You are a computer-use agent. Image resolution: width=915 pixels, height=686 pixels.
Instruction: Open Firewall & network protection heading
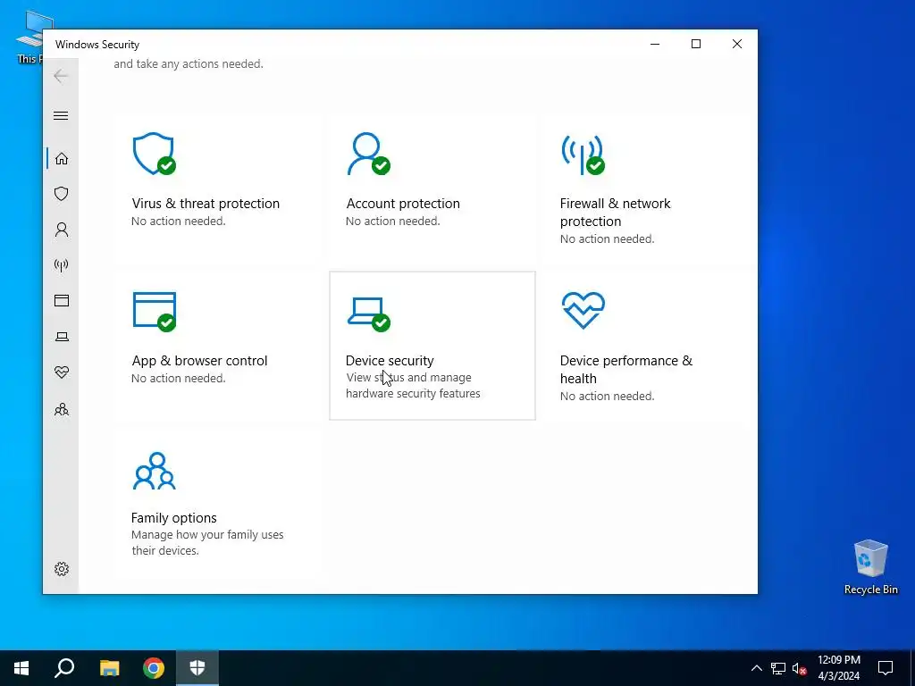(x=615, y=213)
